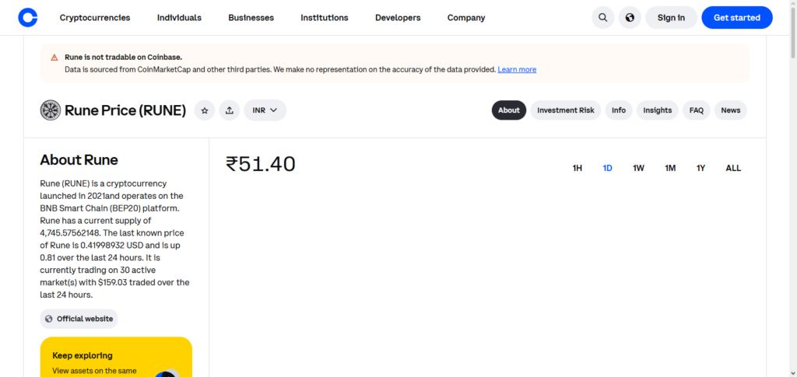Switch to the News tab
Viewport: 797px width, 377px height.
[730, 110]
